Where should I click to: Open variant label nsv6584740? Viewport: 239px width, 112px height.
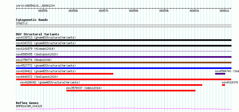[x=227, y=71]
